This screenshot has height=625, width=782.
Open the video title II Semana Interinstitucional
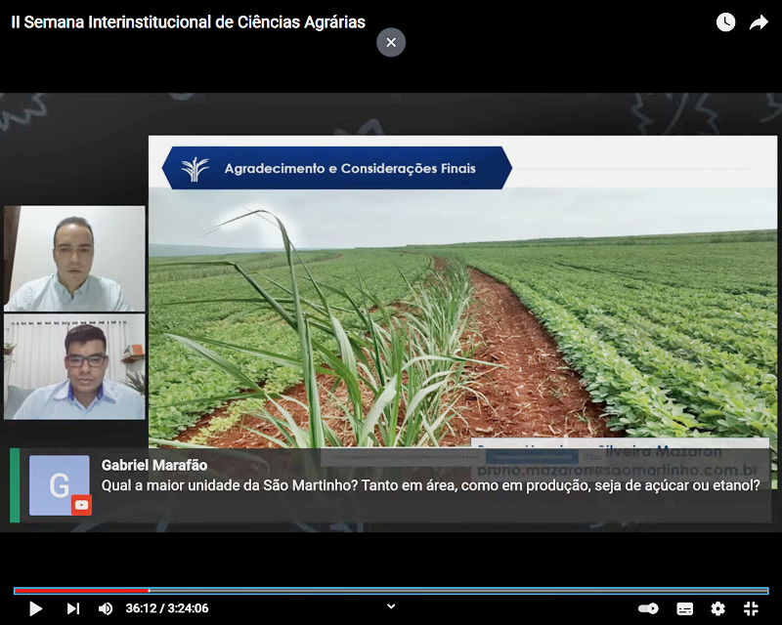coord(188,22)
